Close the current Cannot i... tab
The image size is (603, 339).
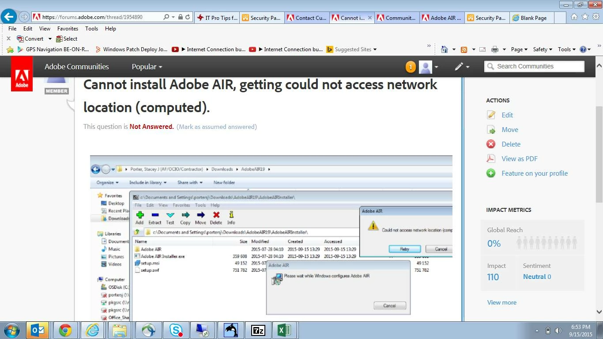click(369, 18)
